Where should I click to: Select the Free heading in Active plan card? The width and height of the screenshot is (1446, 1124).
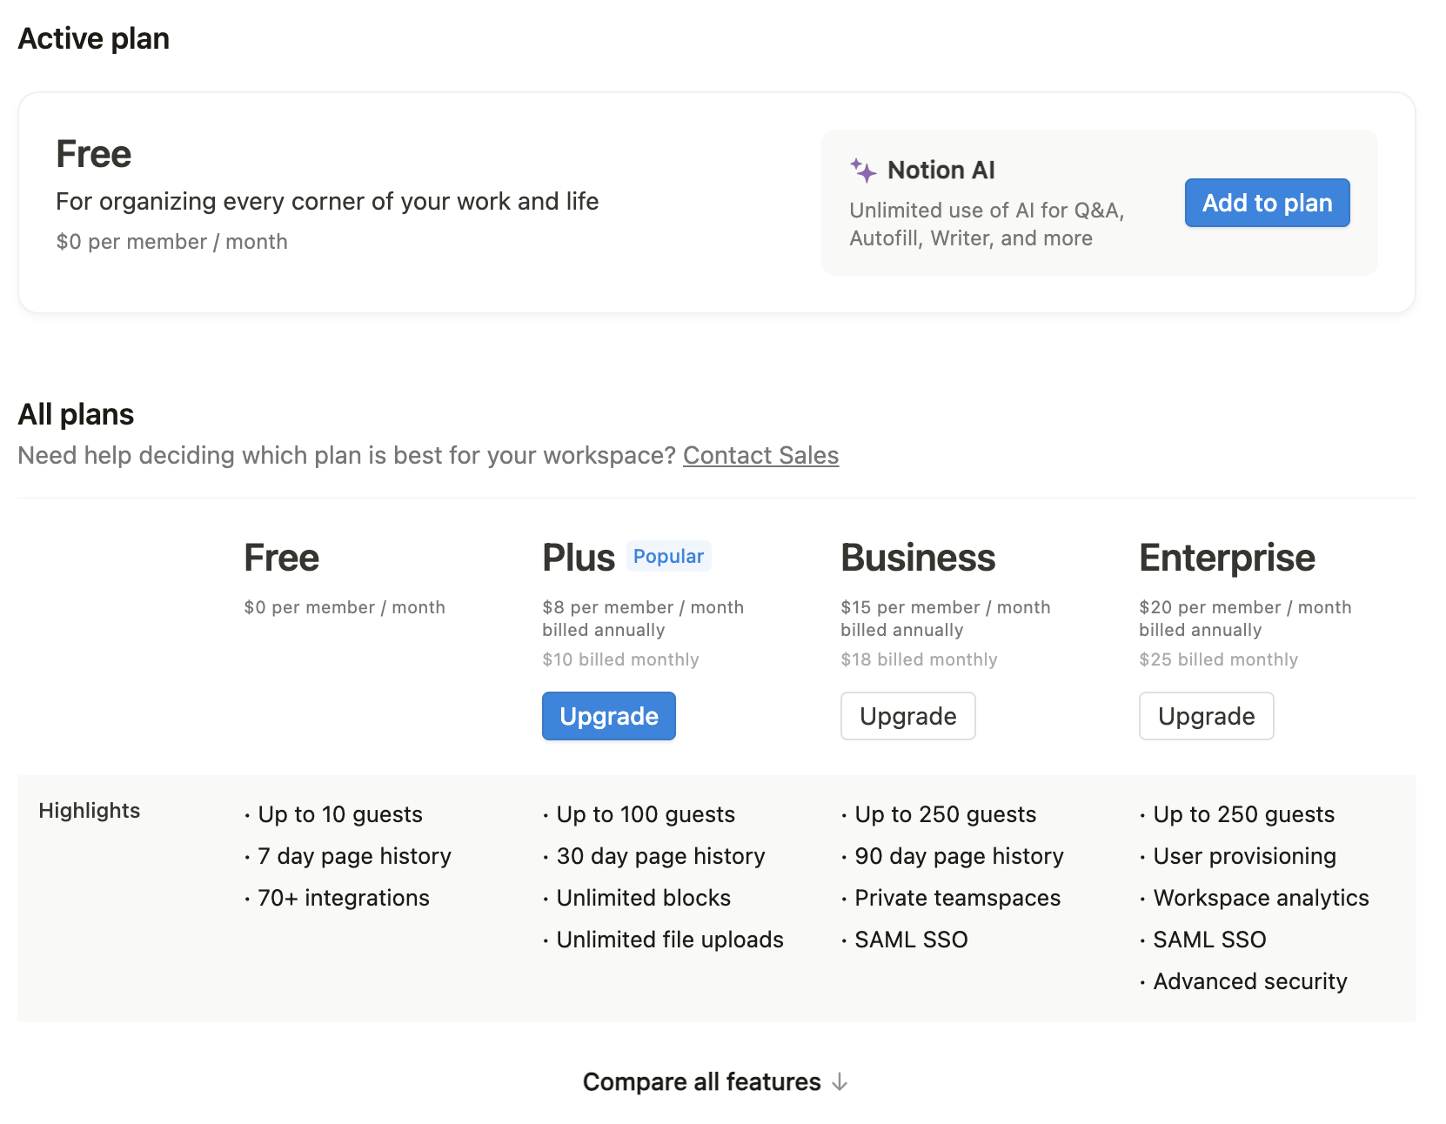coord(94,154)
